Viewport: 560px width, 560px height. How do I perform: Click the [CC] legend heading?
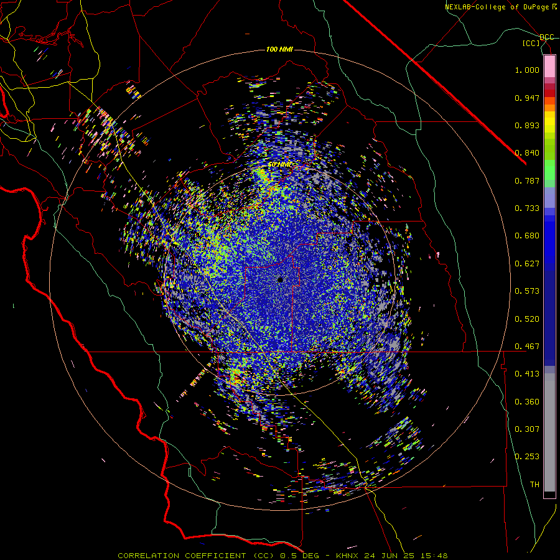pyautogui.click(x=531, y=43)
